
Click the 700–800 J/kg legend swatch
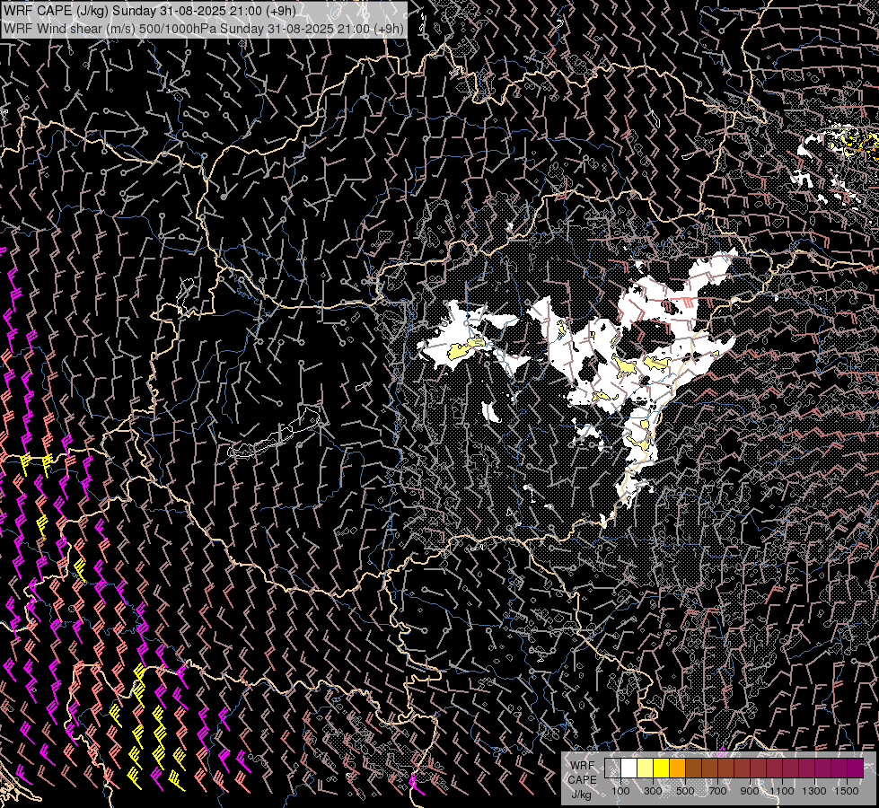pos(726,768)
